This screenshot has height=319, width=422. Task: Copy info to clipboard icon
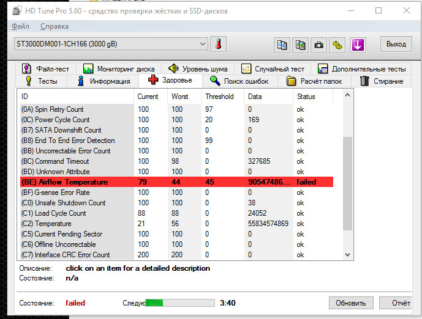tap(282, 45)
